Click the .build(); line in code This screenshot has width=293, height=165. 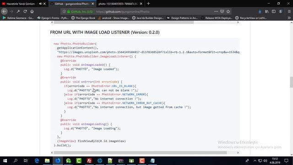62,145
